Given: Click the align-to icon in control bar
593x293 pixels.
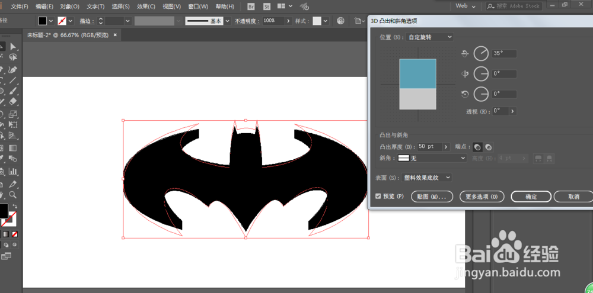Looking at the screenshot, I should tap(359, 21).
